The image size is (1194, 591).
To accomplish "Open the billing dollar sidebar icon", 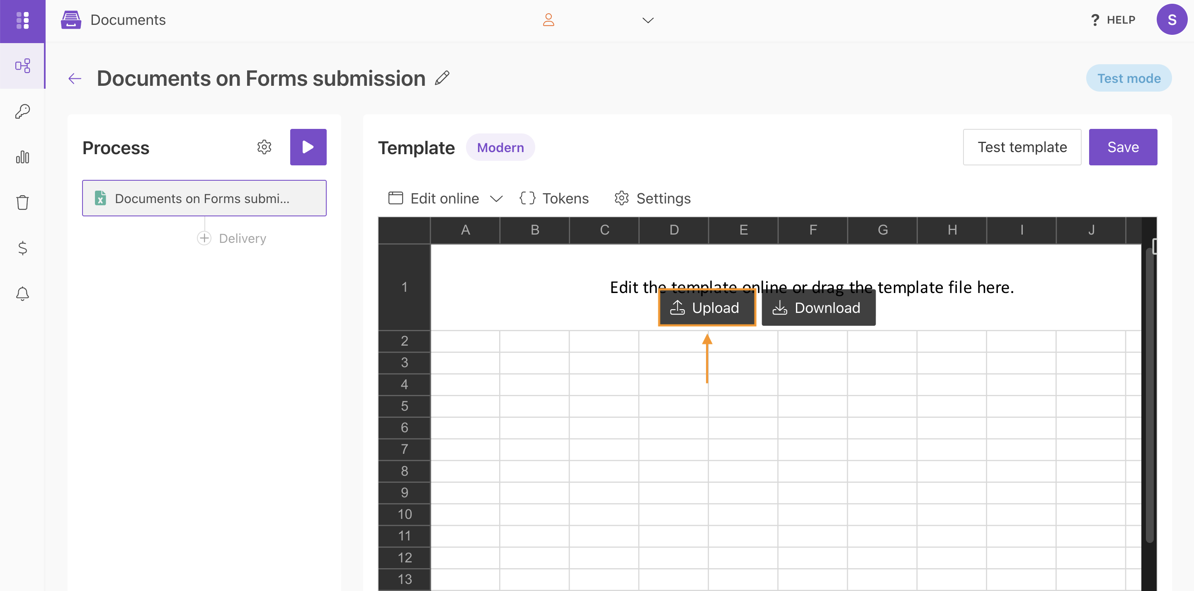I will pyautogui.click(x=22, y=248).
